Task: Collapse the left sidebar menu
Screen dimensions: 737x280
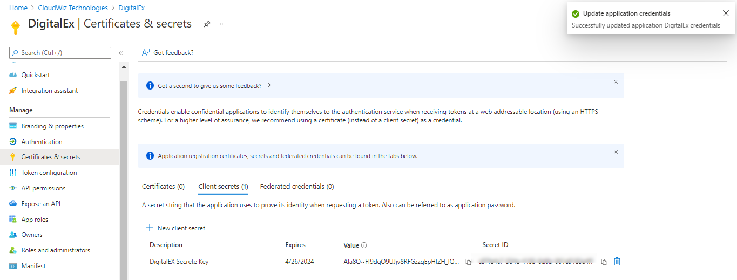Action: 120,53
